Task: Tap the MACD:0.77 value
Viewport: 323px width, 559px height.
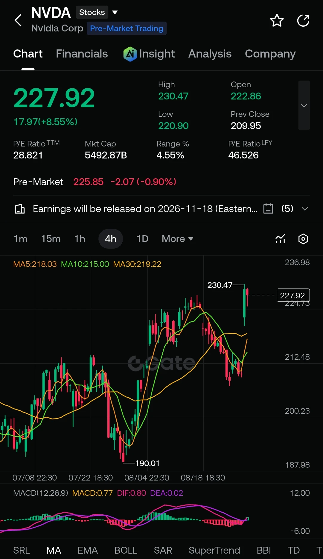Action: point(92,493)
